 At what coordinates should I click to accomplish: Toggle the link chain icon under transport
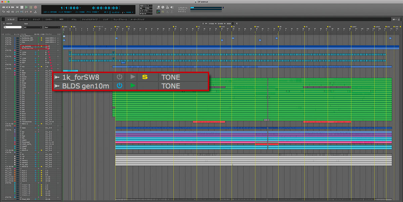tap(12, 12)
